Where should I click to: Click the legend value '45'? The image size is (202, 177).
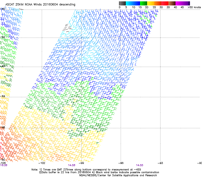click(x=182, y=7)
